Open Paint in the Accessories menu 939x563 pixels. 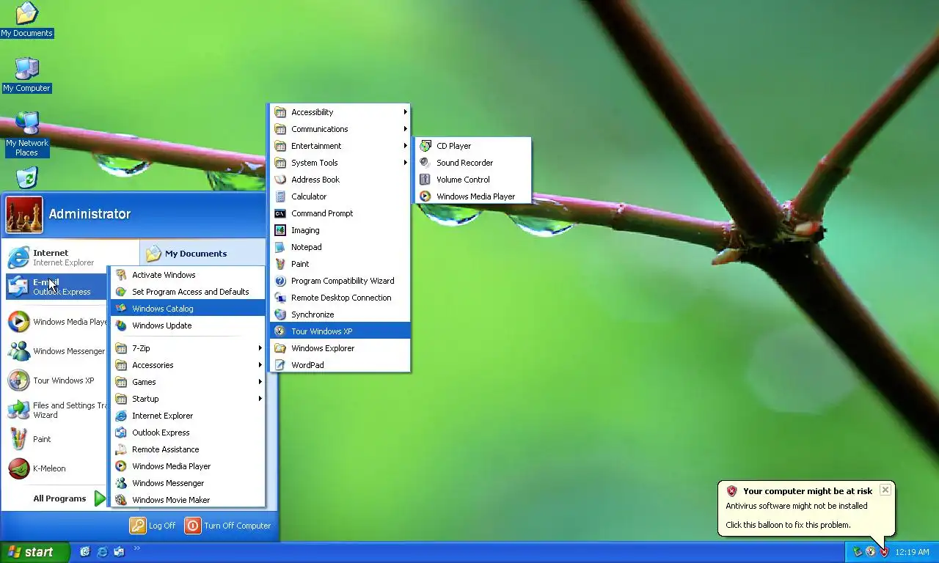[340, 264]
